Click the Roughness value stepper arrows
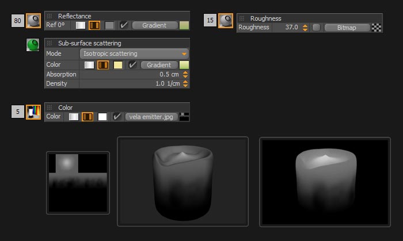The height and width of the screenshot is (241, 403). [x=306, y=28]
